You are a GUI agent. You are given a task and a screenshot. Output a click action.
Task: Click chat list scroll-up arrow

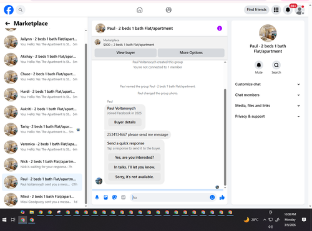pos(85,31)
